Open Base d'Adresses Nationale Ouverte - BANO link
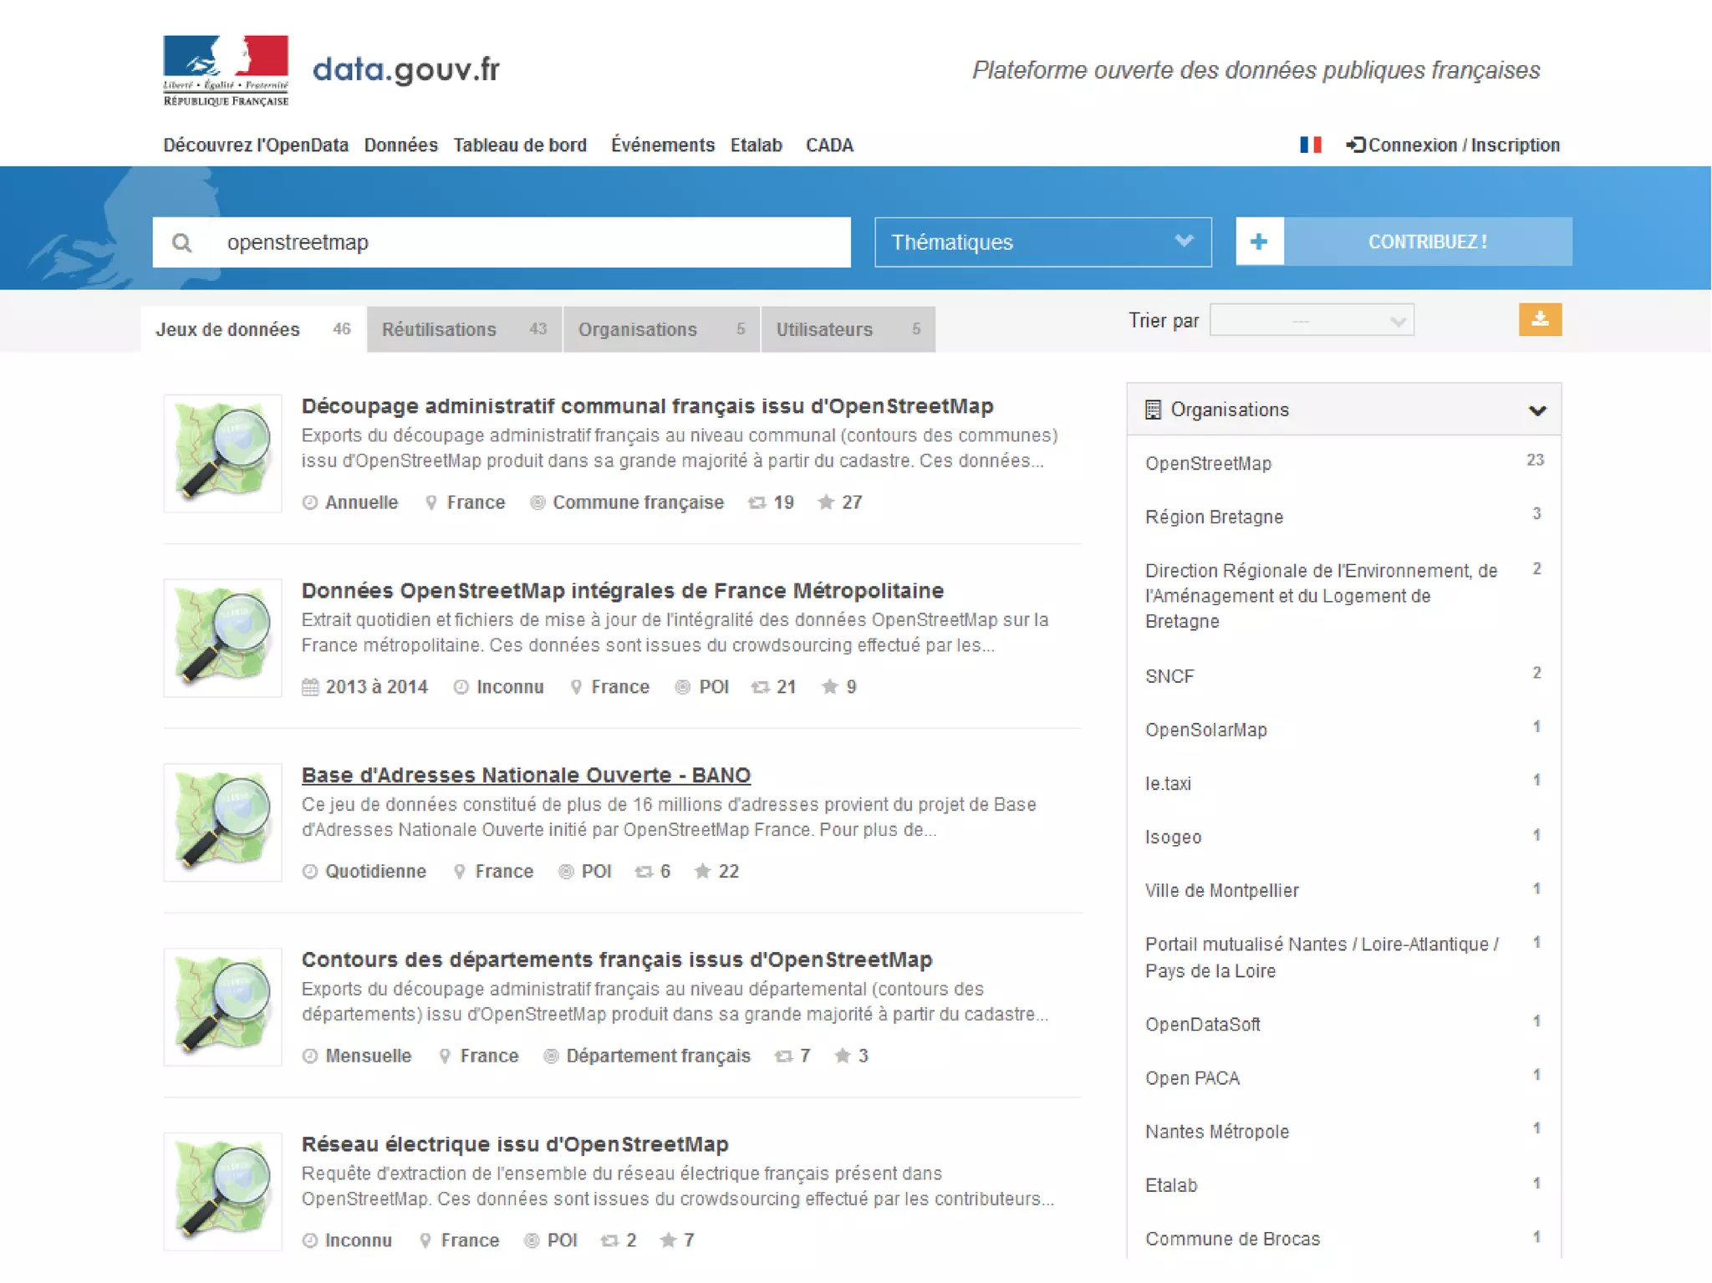Image resolution: width=1712 pixels, height=1283 pixels. click(526, 775)
